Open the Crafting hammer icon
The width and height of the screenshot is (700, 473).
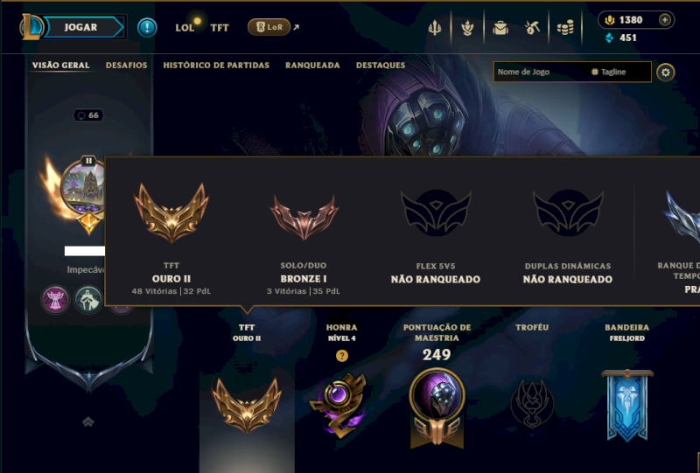(x=532, y=28)
